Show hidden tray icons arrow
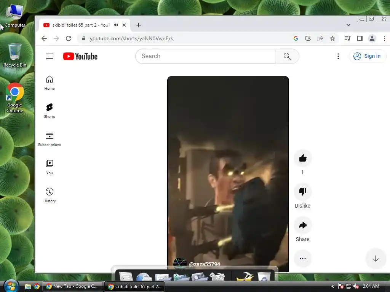The height and width of the screenshot is (292, 390). 333,286
